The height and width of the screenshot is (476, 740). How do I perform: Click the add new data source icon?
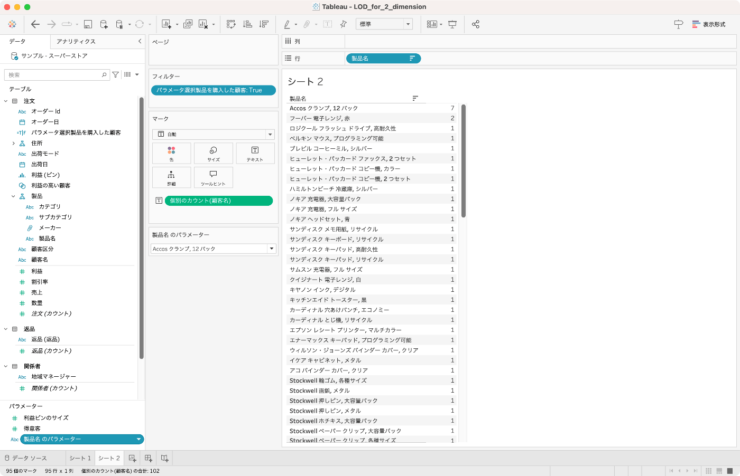[x=104, y=24]
